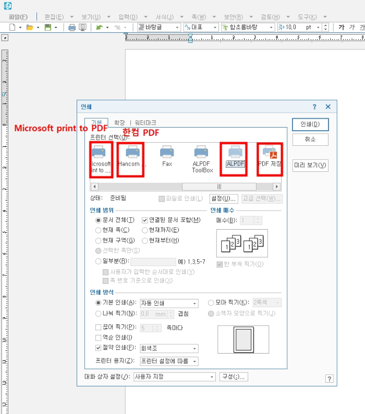Click the printer list scroll left arrow
This screenshot has height=414, width=365.
point(94,186)
